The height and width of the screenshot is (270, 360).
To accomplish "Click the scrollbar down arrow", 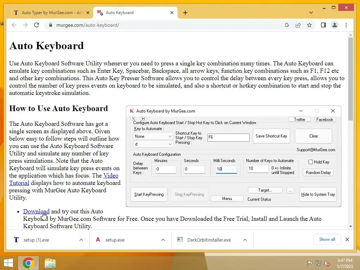I will [351, 226].
